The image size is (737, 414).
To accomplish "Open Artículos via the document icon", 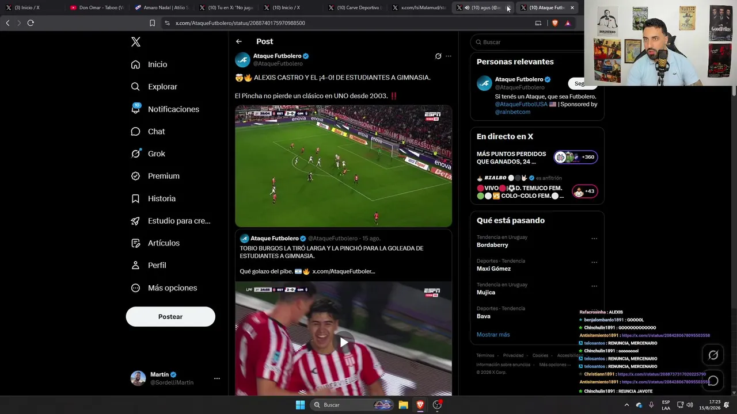I will [x=135, y=243].
